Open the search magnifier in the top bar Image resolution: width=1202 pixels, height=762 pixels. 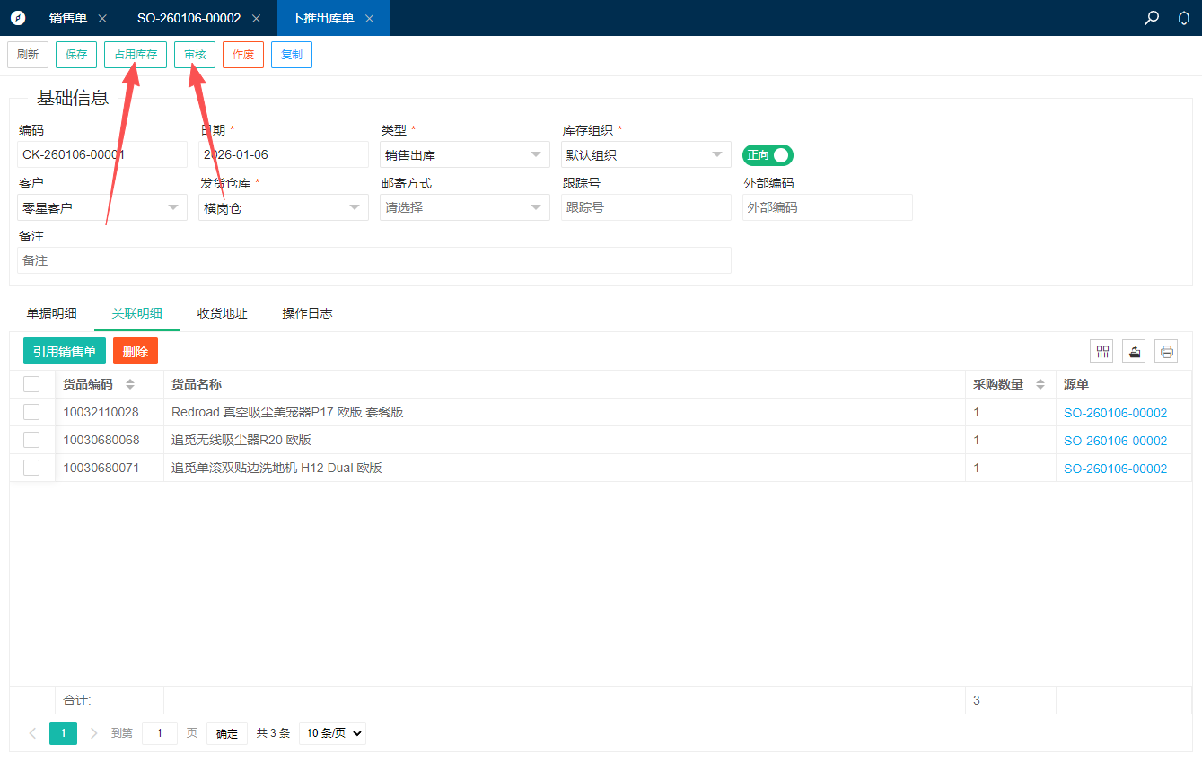1152,18
